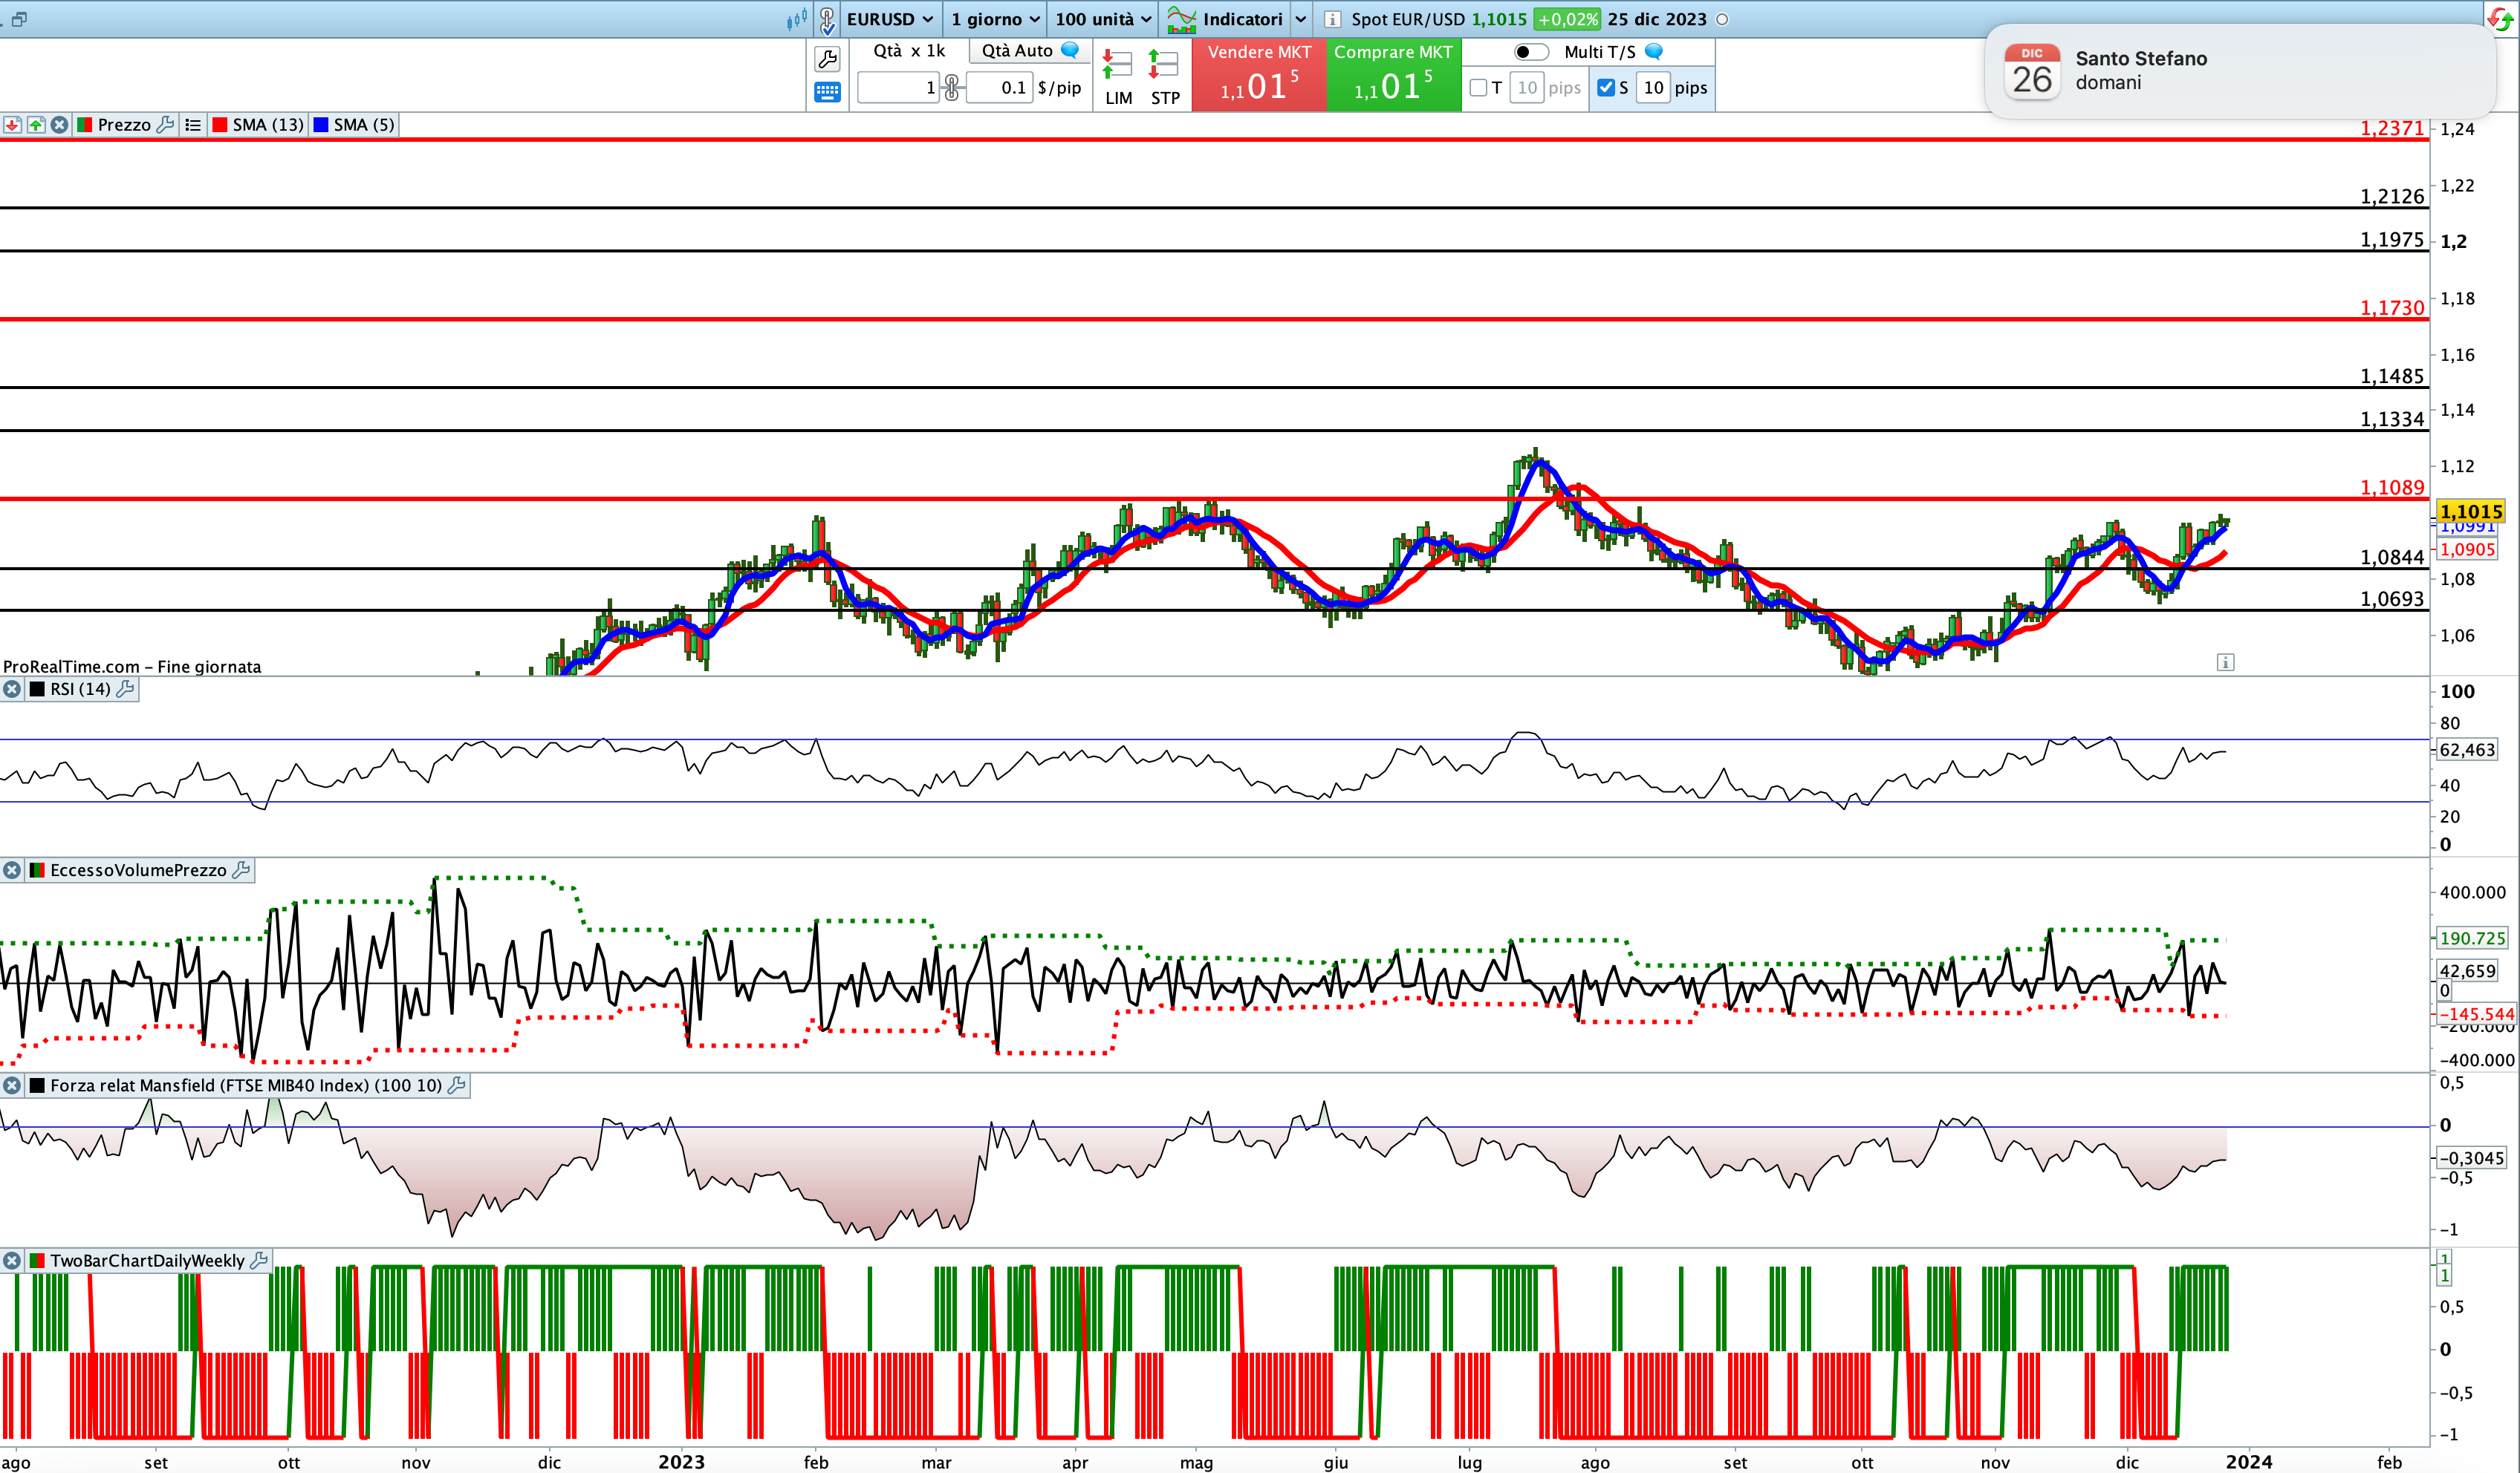
Task: Click the $/pip input field showing 0.1
Action: tap(998, 88)
